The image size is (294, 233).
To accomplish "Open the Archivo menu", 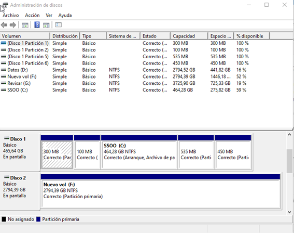I will pos(11,15).
